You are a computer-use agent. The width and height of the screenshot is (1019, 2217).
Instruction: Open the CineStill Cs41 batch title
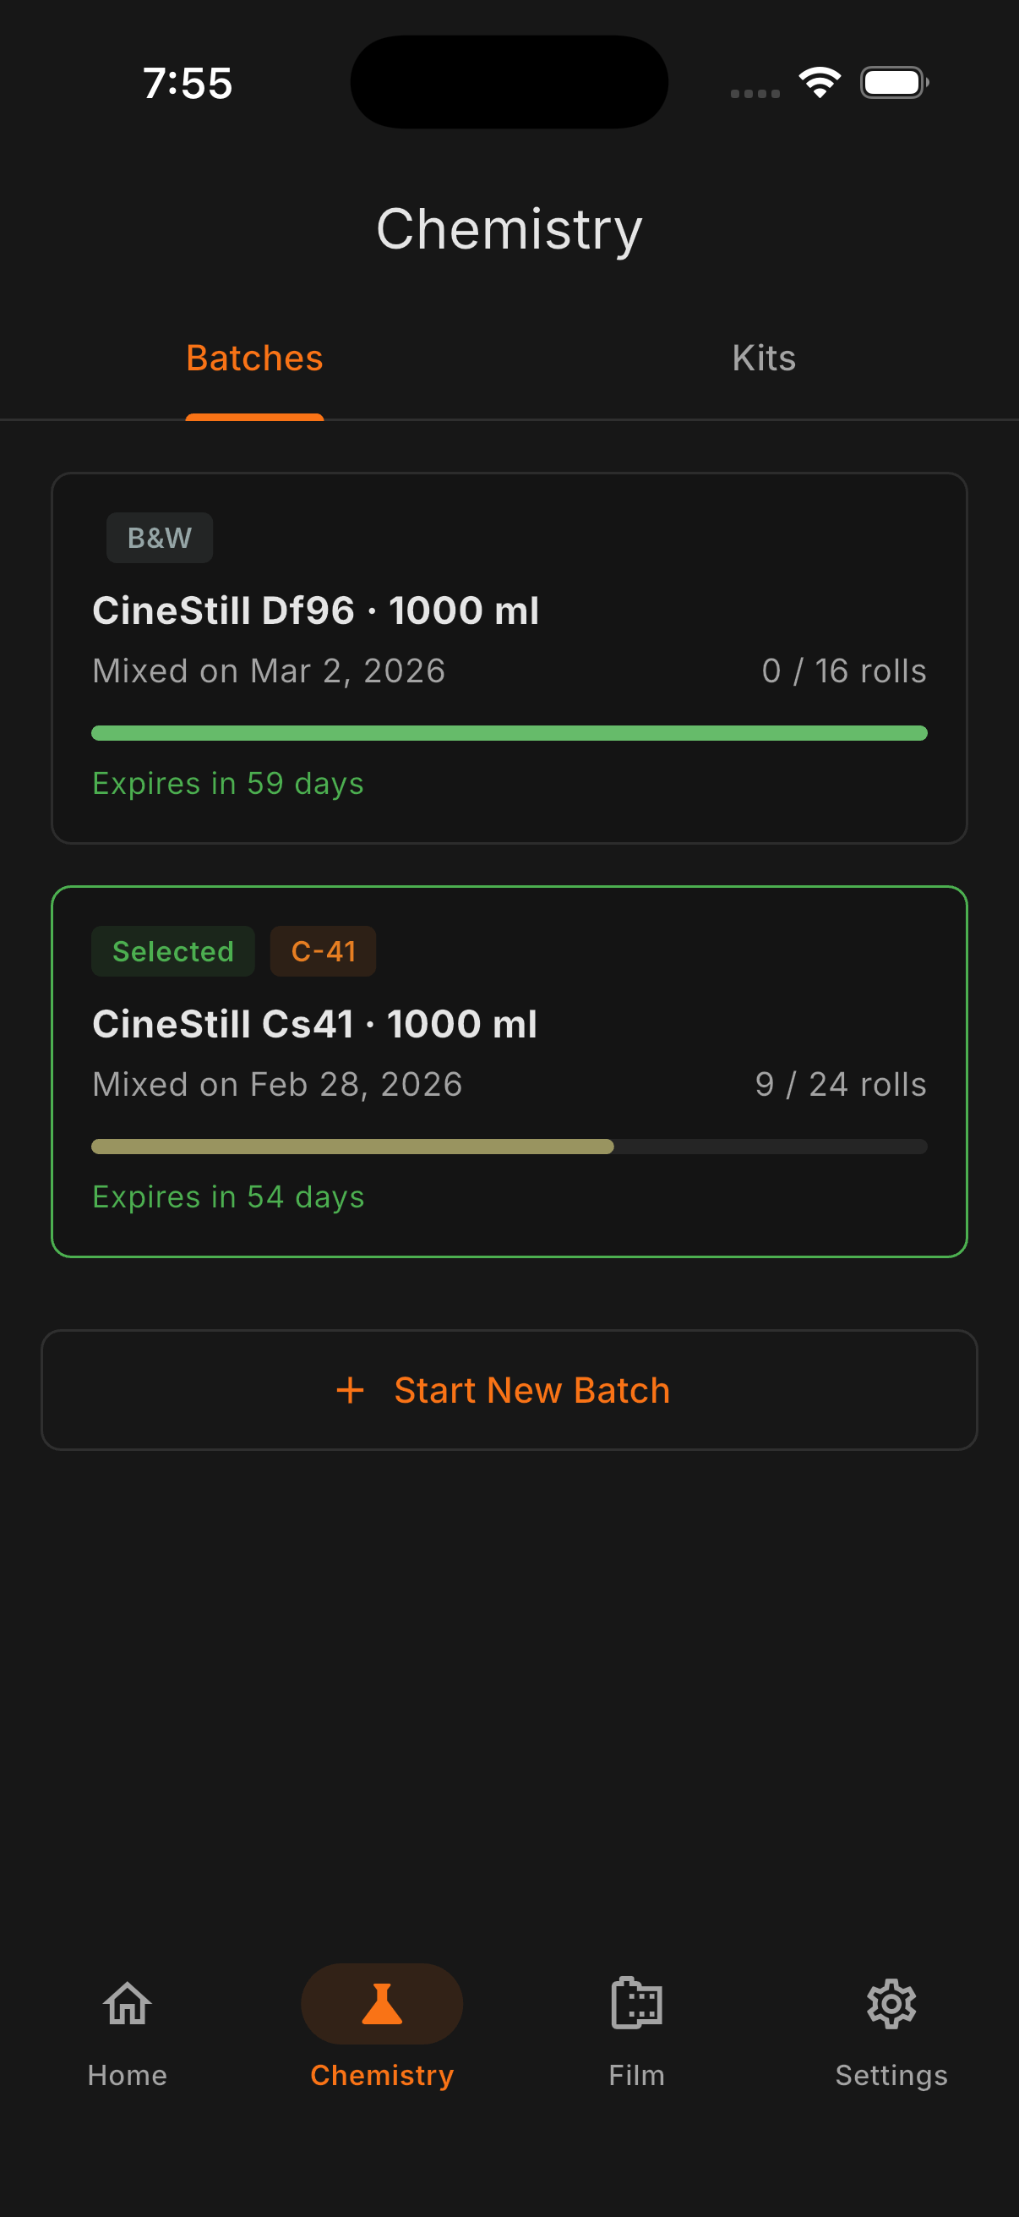pyautogui.click(x=314, y=1024)
